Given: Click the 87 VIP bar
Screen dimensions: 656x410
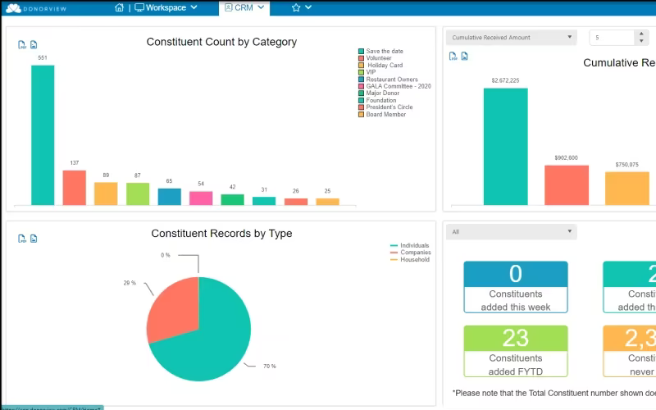Looking at the screenshot, I should [138, 194].
